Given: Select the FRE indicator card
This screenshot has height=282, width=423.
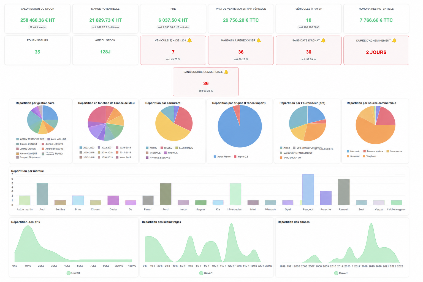Looking at the screenshot, I should [x=173, y=19].
